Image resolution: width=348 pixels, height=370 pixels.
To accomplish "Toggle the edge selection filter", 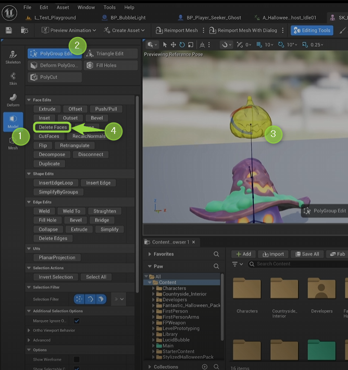I will coord(90,299).
